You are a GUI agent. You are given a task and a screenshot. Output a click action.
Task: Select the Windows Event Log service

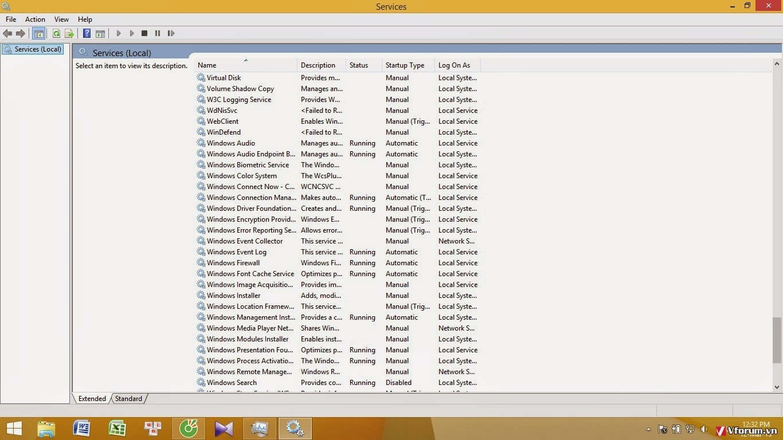coord(236,252)
